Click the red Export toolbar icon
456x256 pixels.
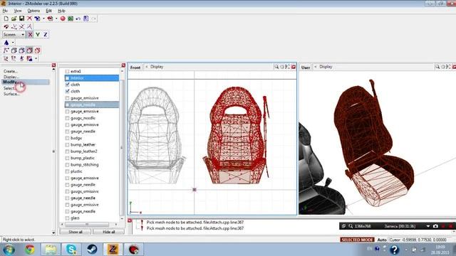point(50,18)
